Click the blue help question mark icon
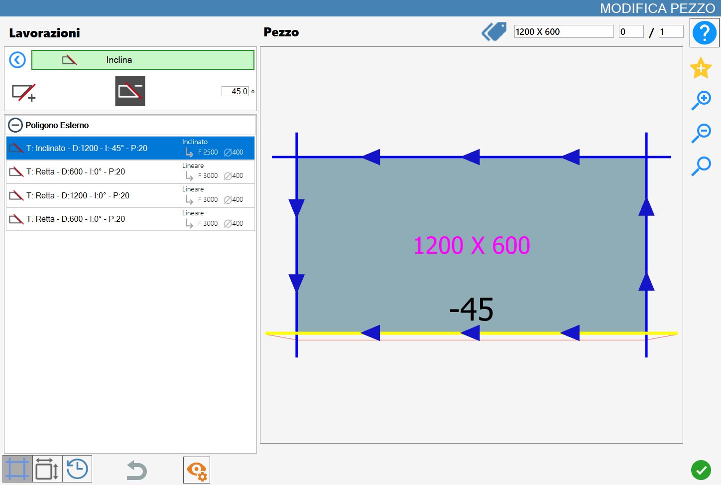Screen dimensions: 721x485 click(704, 33)
